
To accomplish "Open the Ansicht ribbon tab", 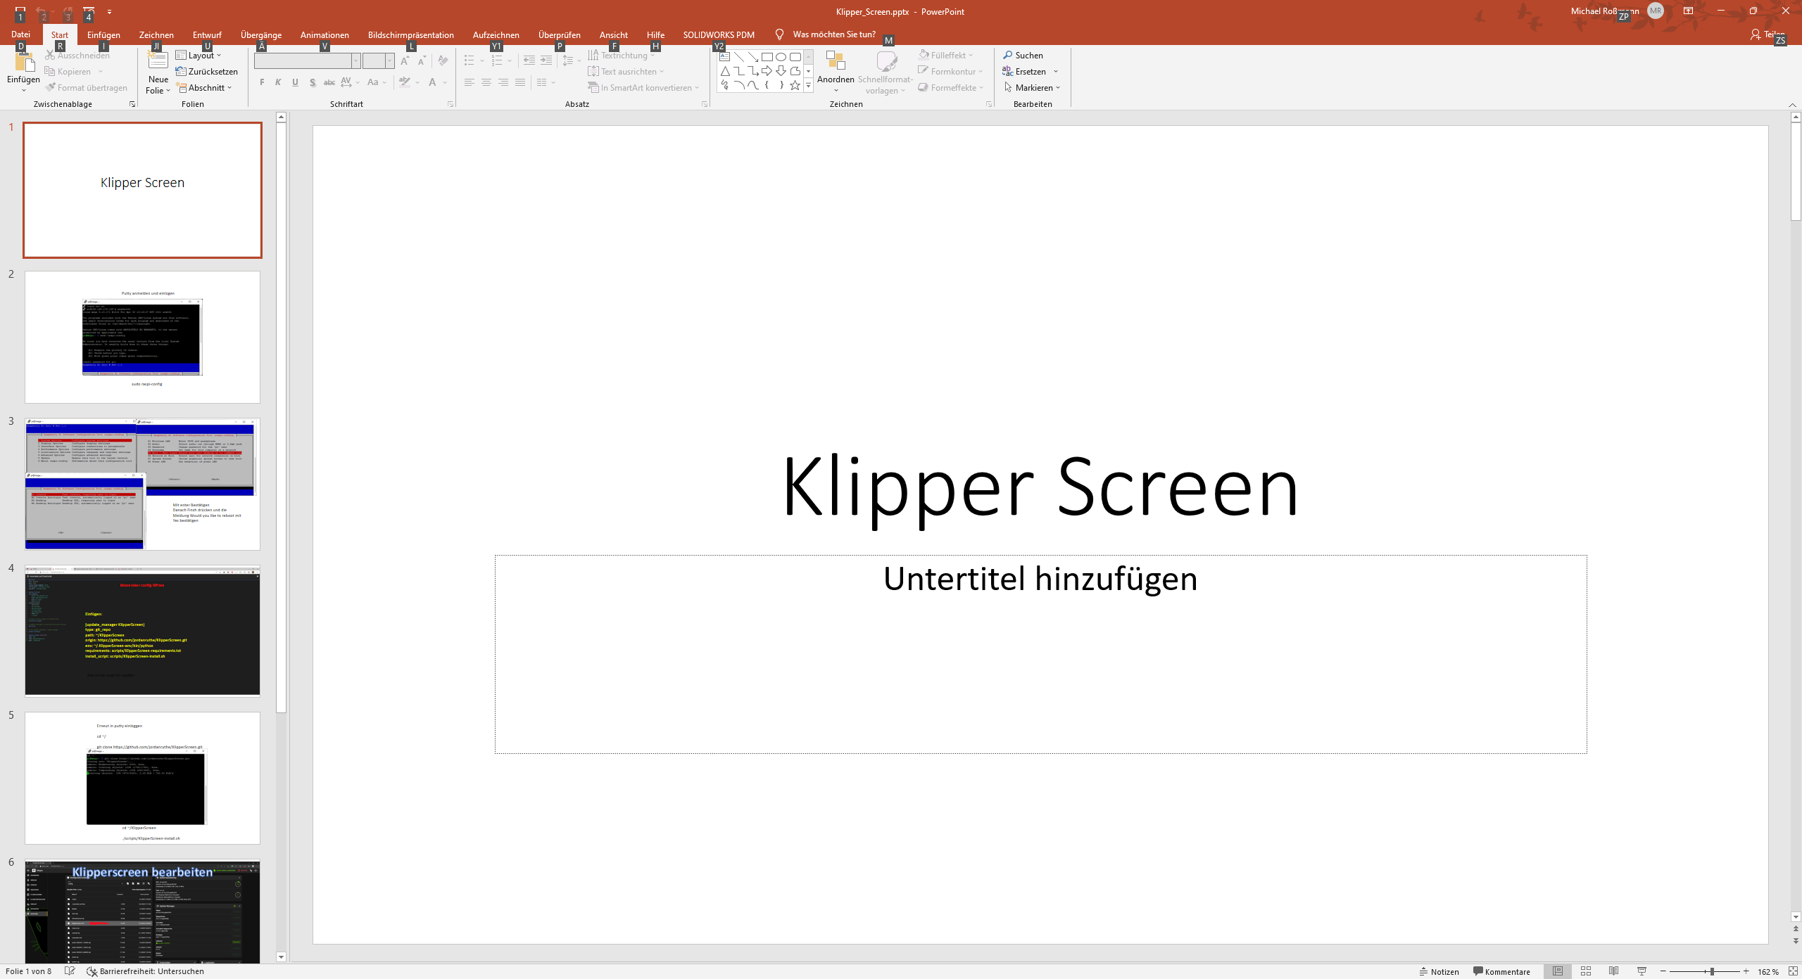I will click(x=612, y=34).
